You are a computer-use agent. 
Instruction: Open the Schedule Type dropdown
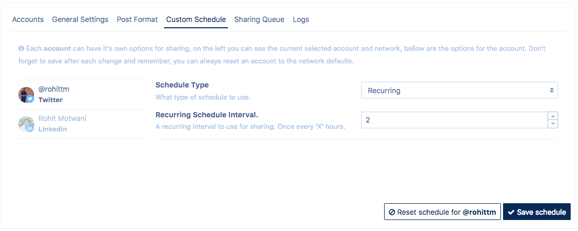tap(459, 90)
